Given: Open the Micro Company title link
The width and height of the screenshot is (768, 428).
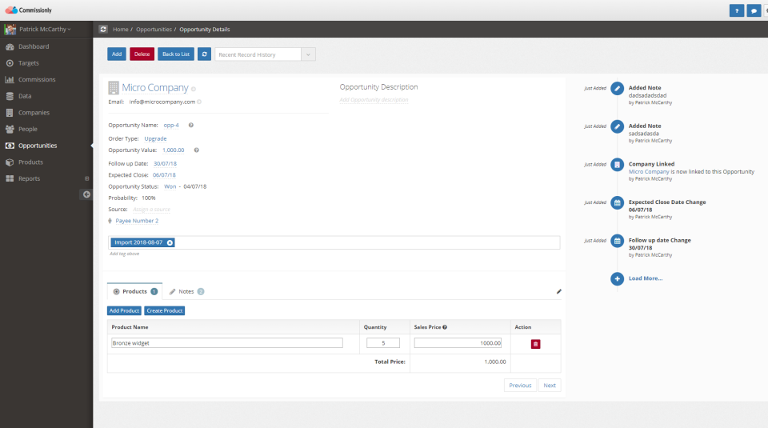Looking at the screenshot, I should (x=154, y=88).
